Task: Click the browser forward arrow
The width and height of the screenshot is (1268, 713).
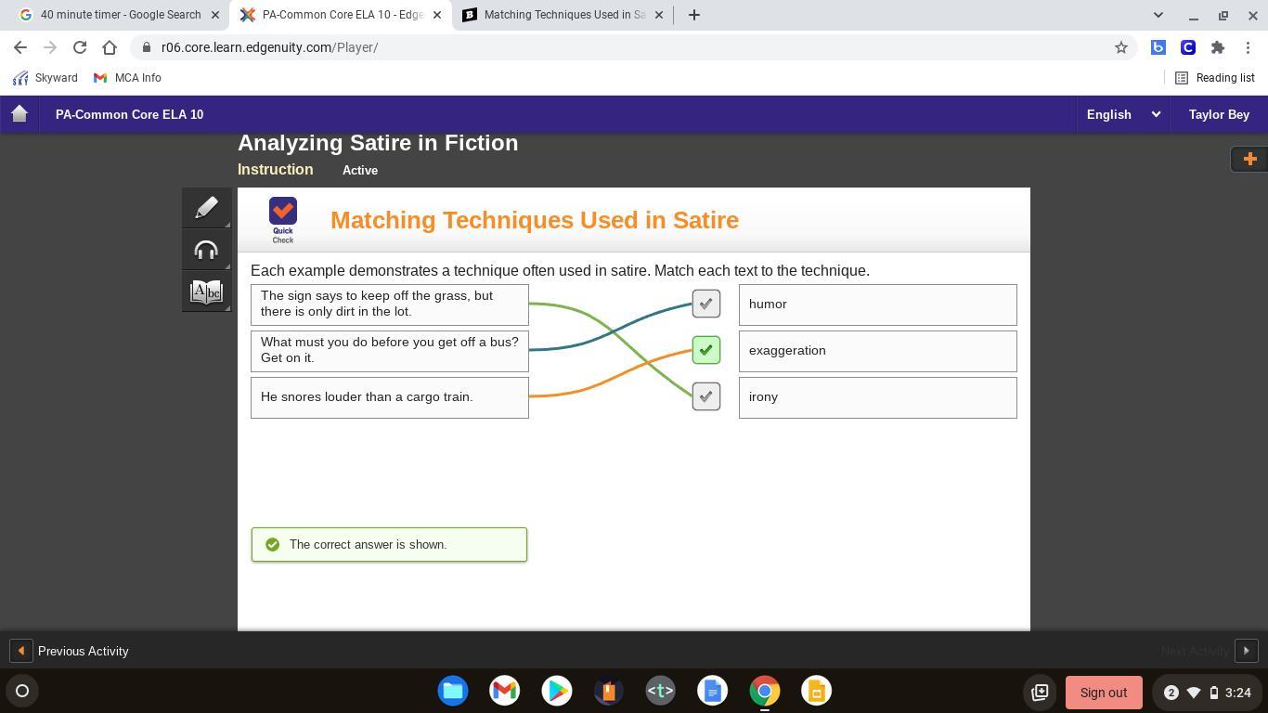Action: coord(50,47)
